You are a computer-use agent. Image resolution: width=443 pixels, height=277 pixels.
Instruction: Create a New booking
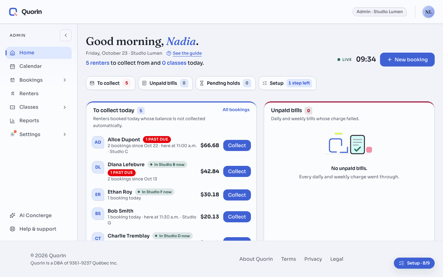pyautogui.click(x=407, y=60)
